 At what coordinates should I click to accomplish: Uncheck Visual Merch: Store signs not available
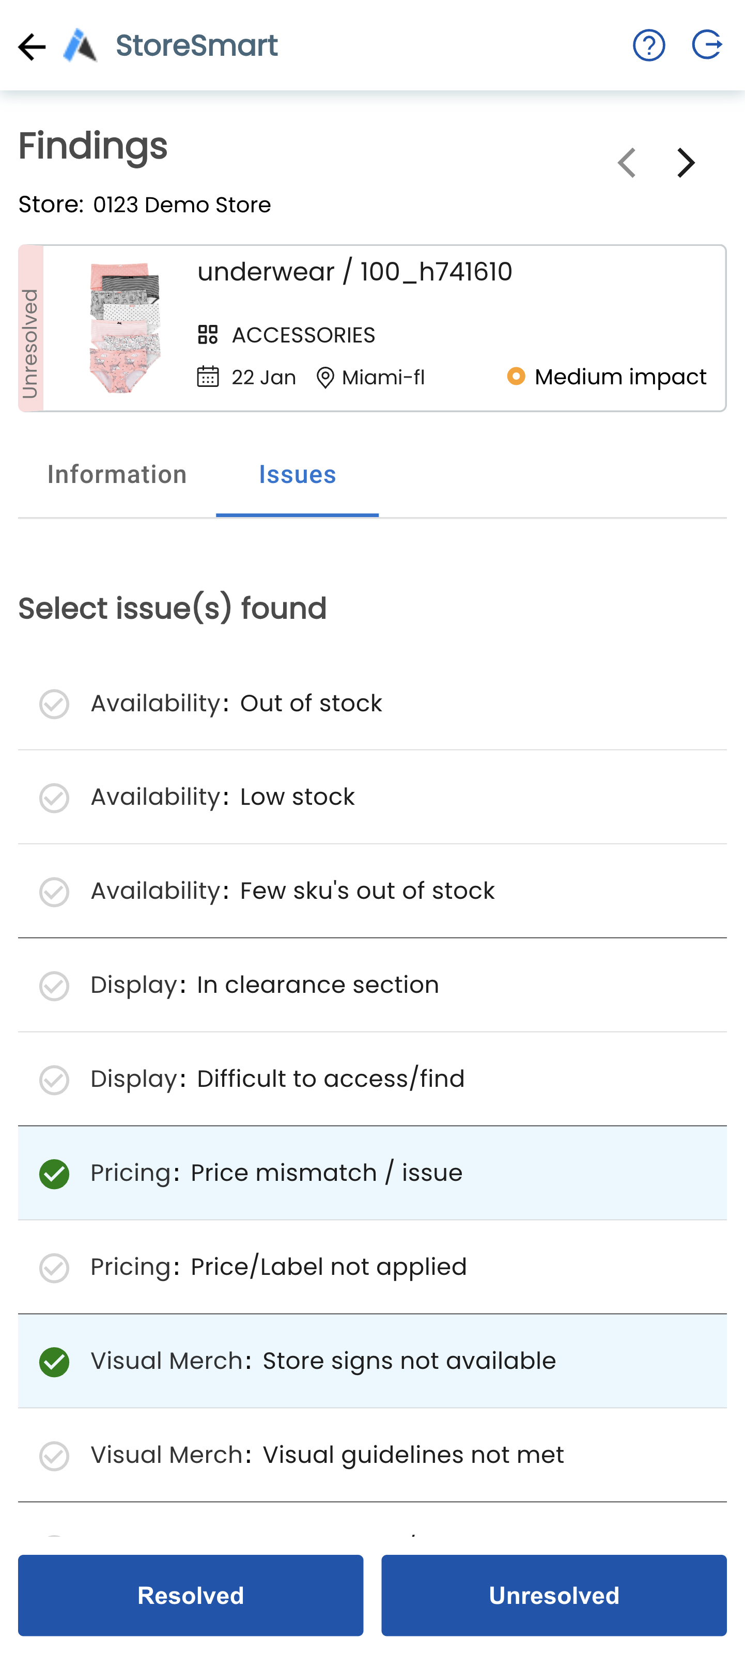tap(54, 1362)
